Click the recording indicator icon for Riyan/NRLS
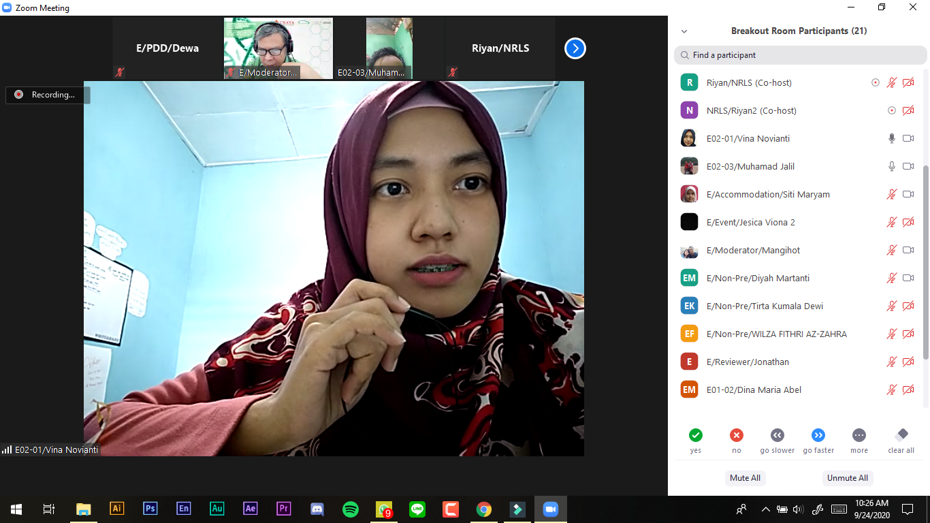The image size is (930, 523). [x=876, y=82]
